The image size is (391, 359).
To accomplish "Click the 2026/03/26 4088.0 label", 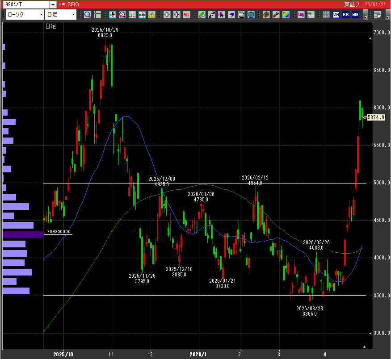I will coord(316,245).
